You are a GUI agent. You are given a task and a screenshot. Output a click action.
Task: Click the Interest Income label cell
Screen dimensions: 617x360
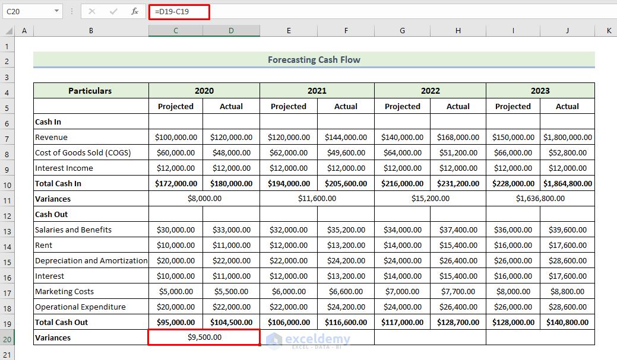[91, 168]
